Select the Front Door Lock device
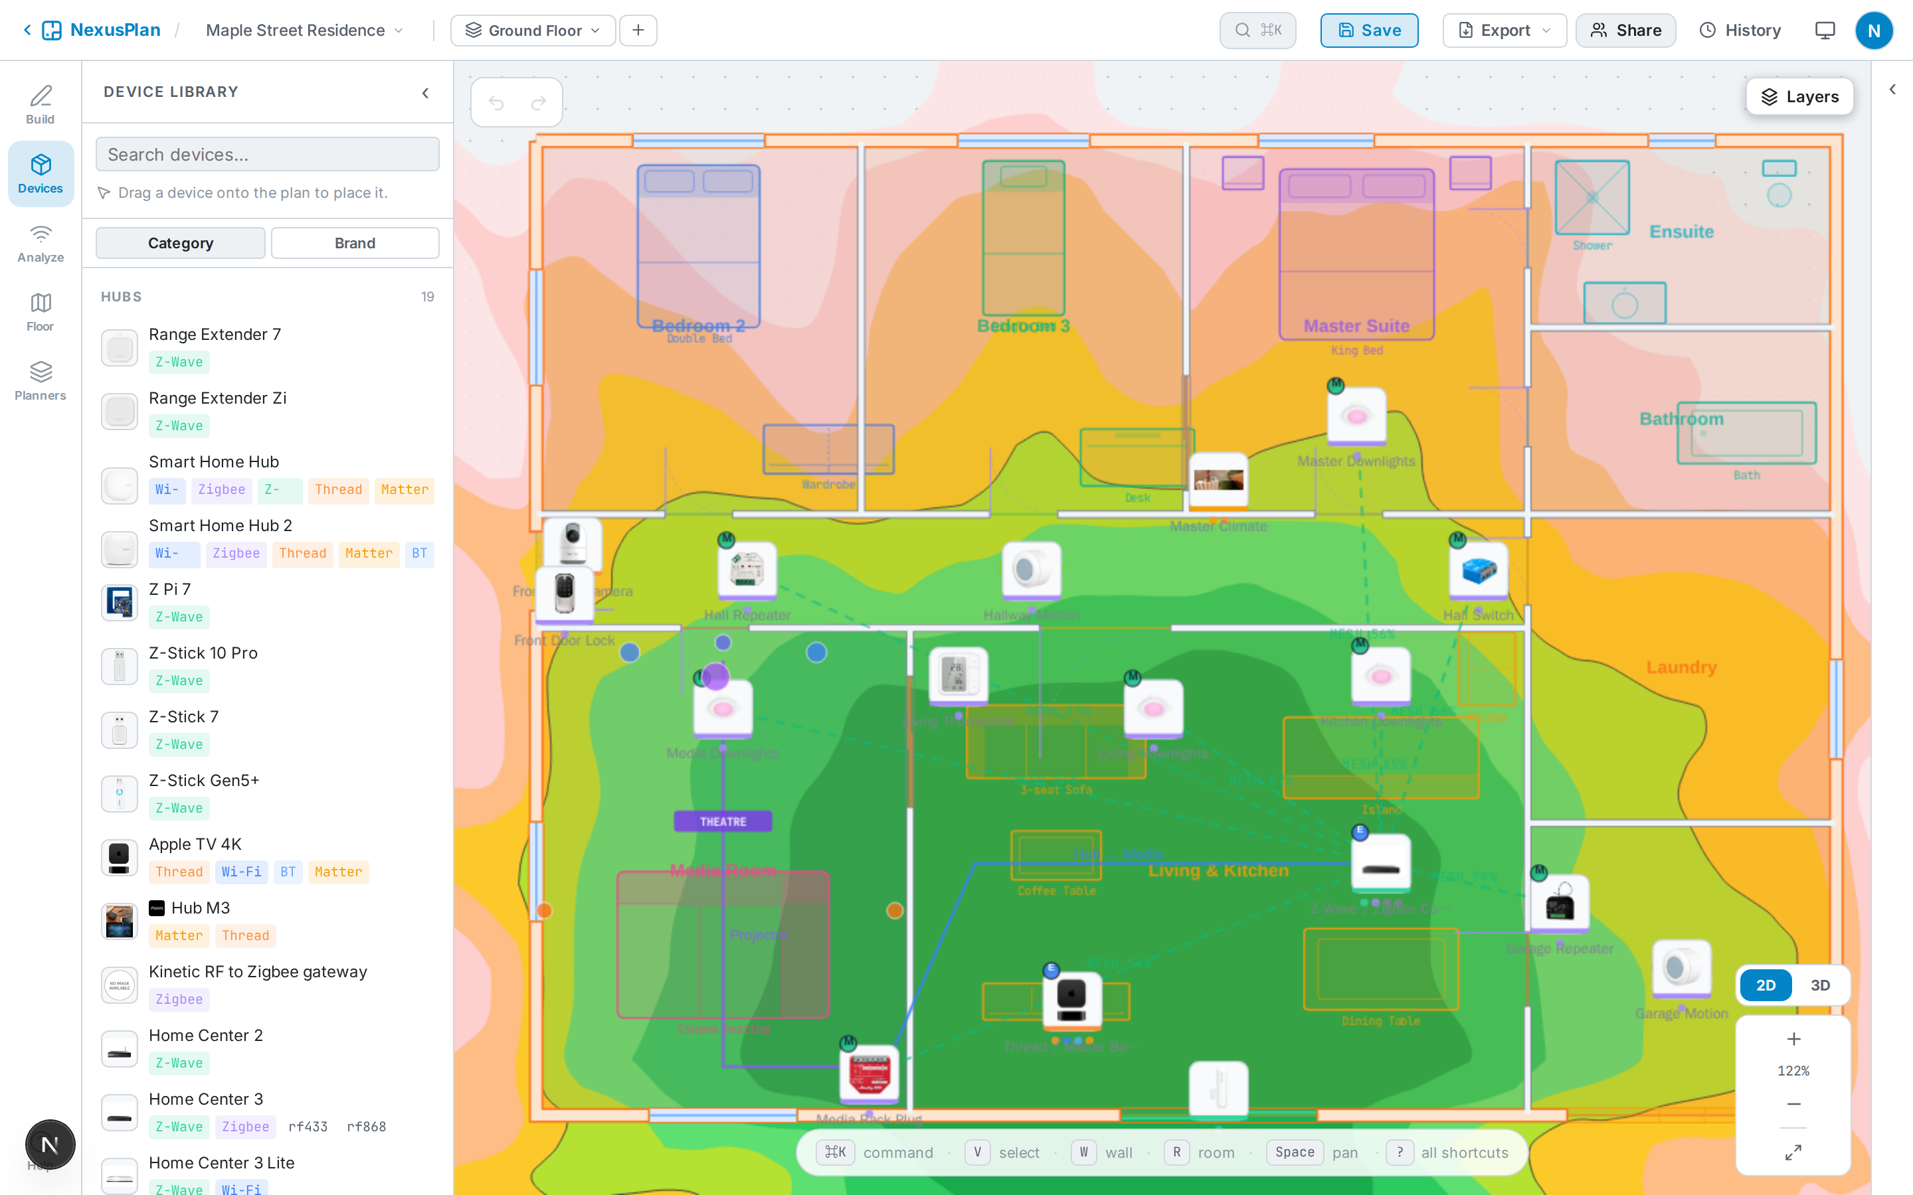 (565, 594)
